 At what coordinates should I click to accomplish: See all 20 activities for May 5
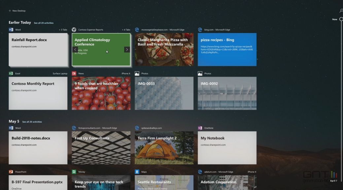pyautogui.click(x=32, y=122)
